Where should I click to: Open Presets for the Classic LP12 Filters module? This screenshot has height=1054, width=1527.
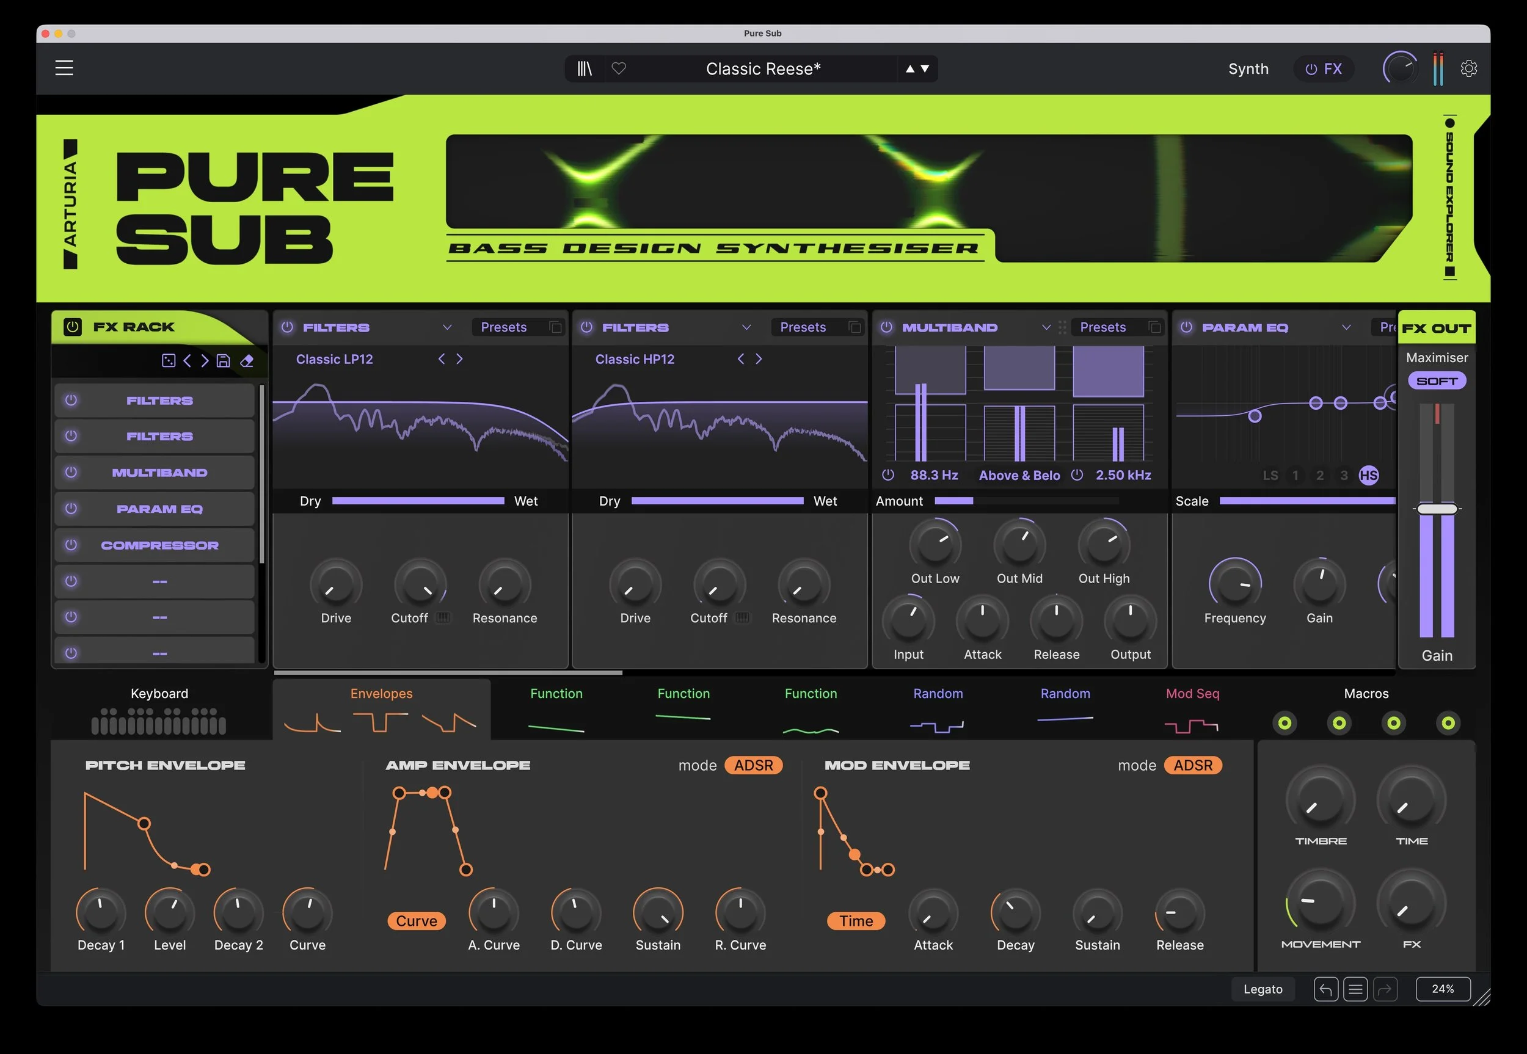point(504,327)
